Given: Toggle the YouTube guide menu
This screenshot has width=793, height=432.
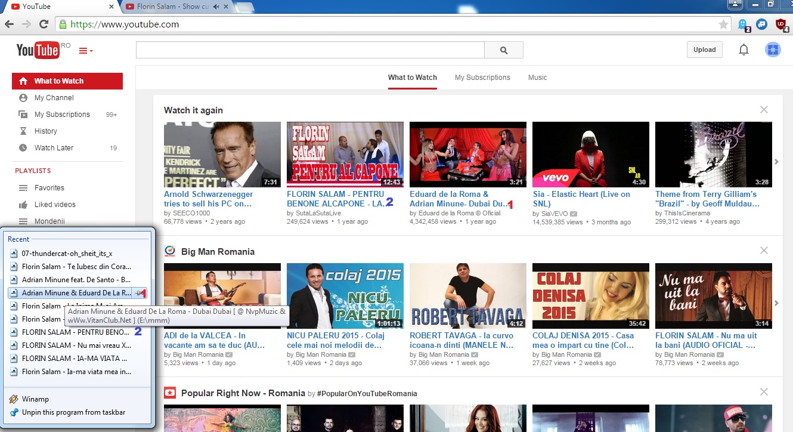Looking at the screenshot, I should pos(86,51).
